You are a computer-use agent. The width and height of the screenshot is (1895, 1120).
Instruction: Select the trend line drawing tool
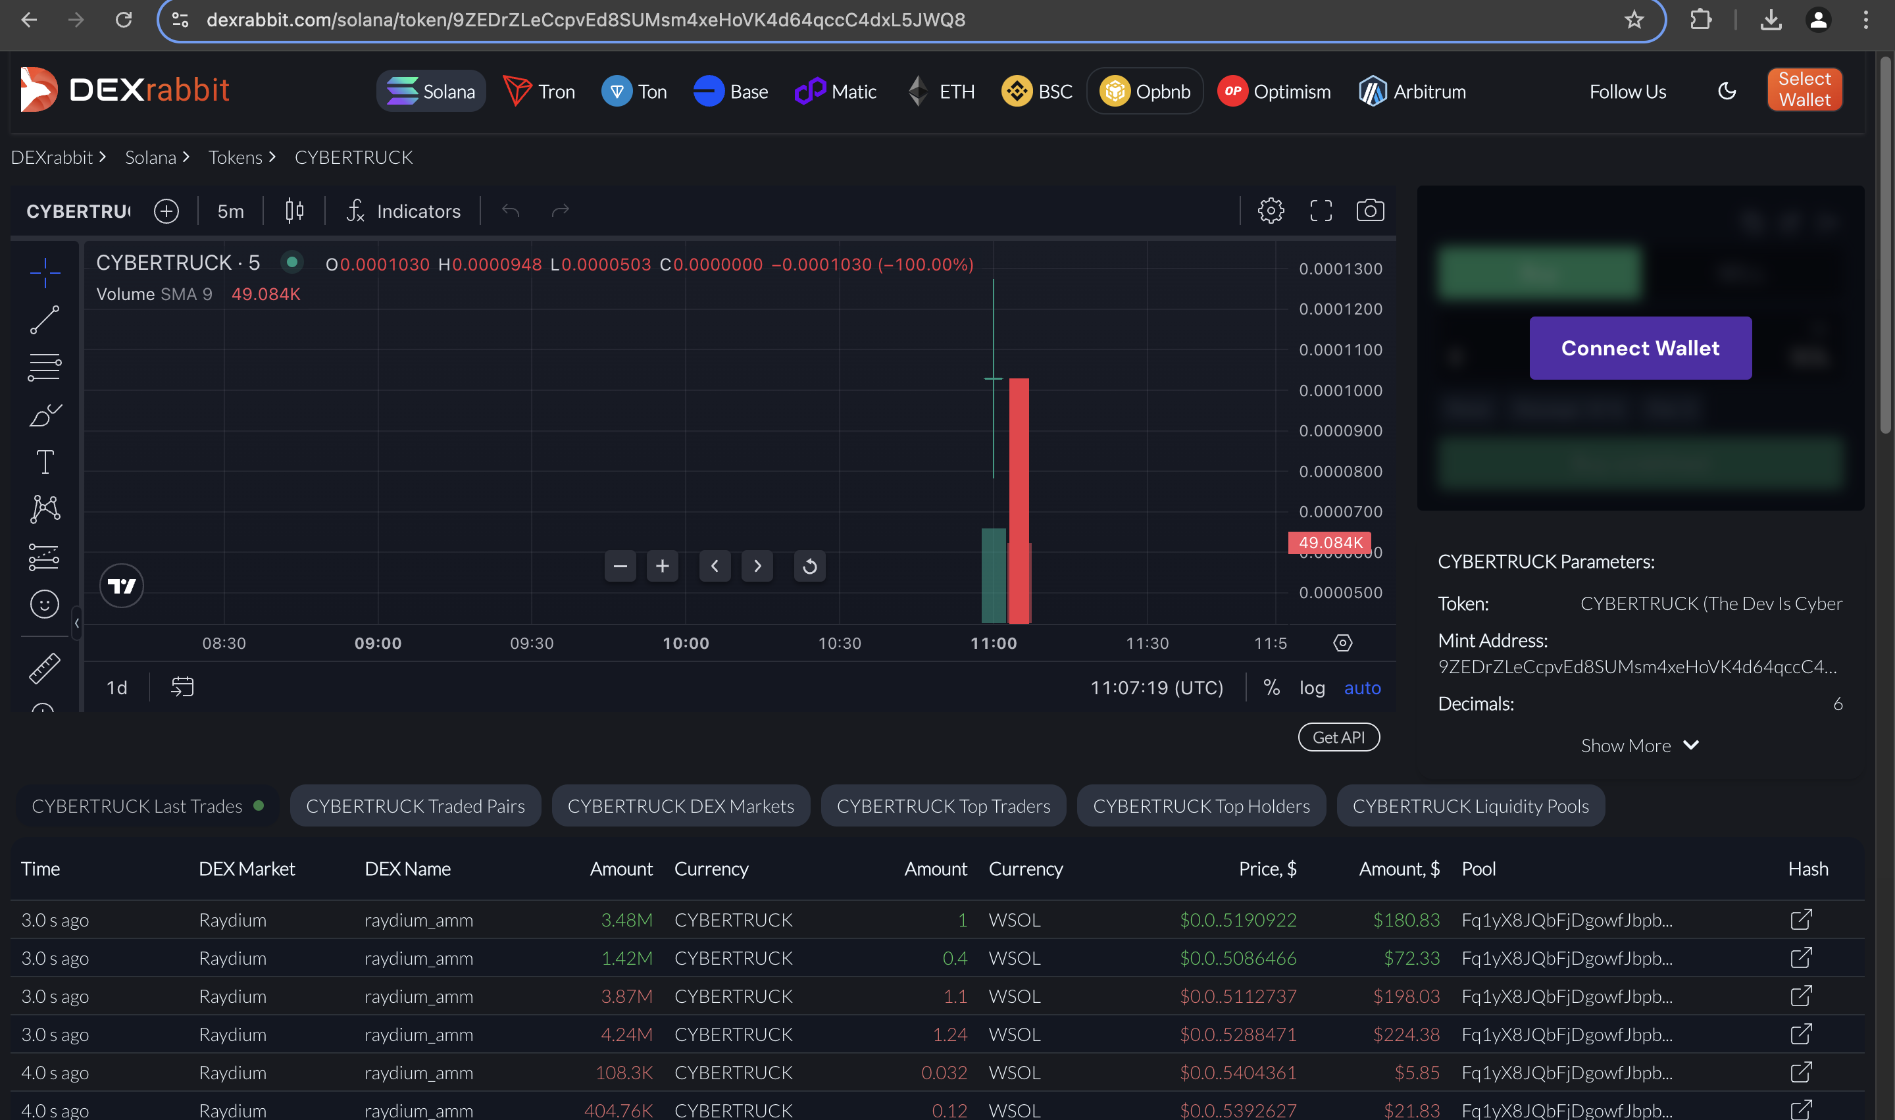[x=45, y=320]
